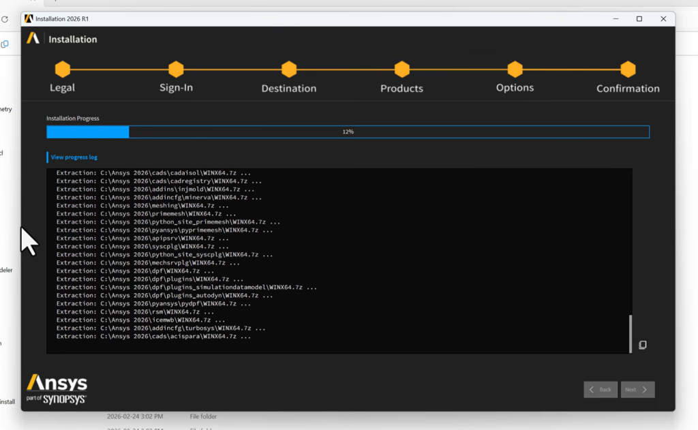
Task: Click the icemwb extraction log line
Action: (x=140, y=320)
